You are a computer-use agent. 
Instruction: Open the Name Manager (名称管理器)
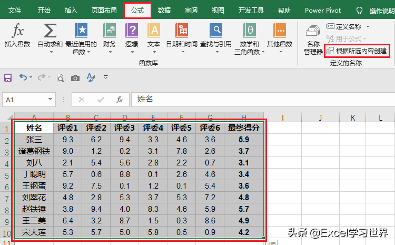point(313,40)
